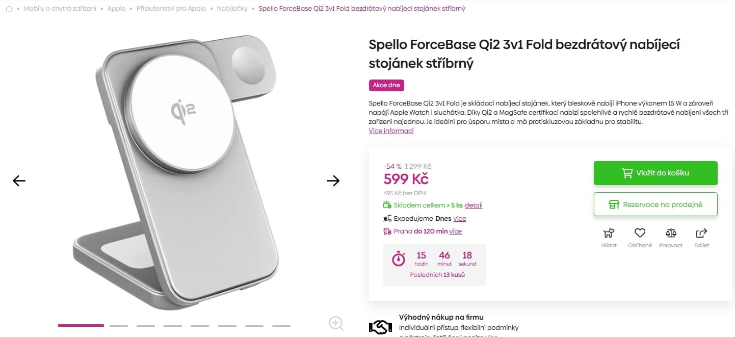Screen dimensions: 735x337
Task: Navigate to Nabíječky breadcrumb
Action: pos(232,9)
